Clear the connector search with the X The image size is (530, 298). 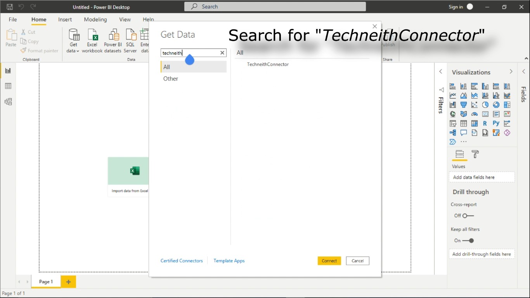pyautogui.click(x=222, y=53)
